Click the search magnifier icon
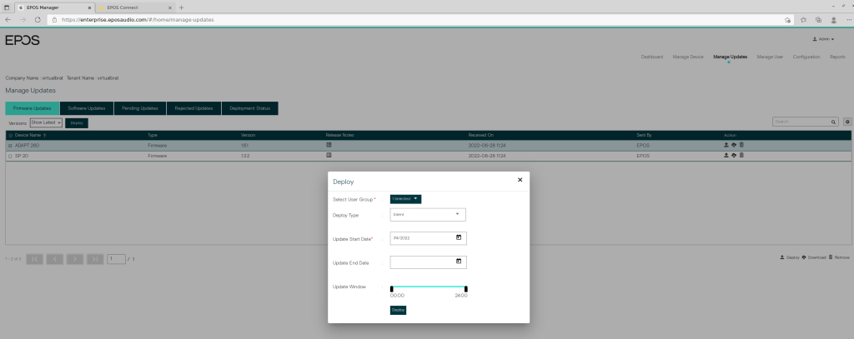Viewport: 854px width, 339px height. (x=833, y=122)
